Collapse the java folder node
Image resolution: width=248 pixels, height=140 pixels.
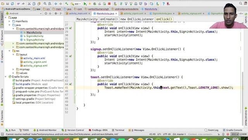pyautogui.click(x=9, y=25)
